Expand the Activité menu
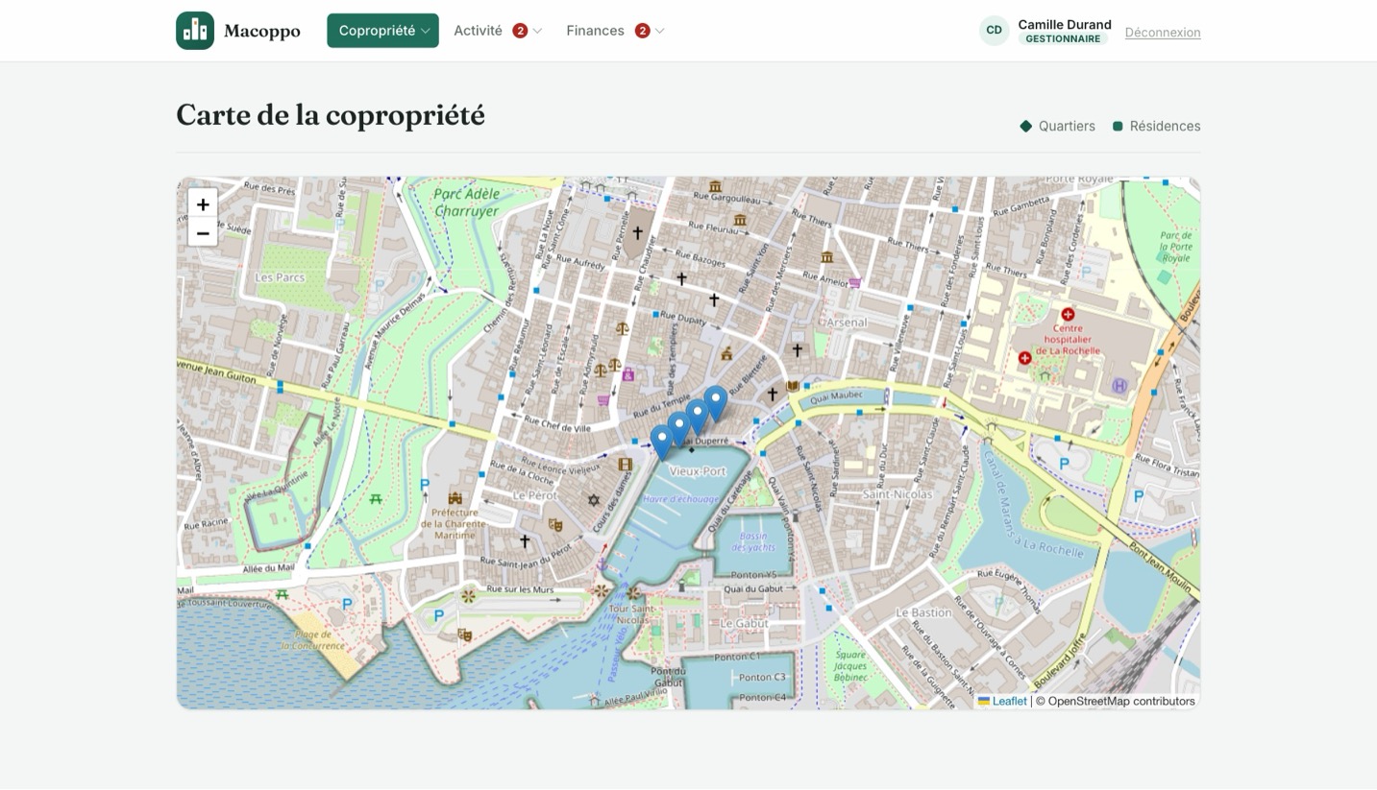1377x790 pixels. (x=498, y=31)
